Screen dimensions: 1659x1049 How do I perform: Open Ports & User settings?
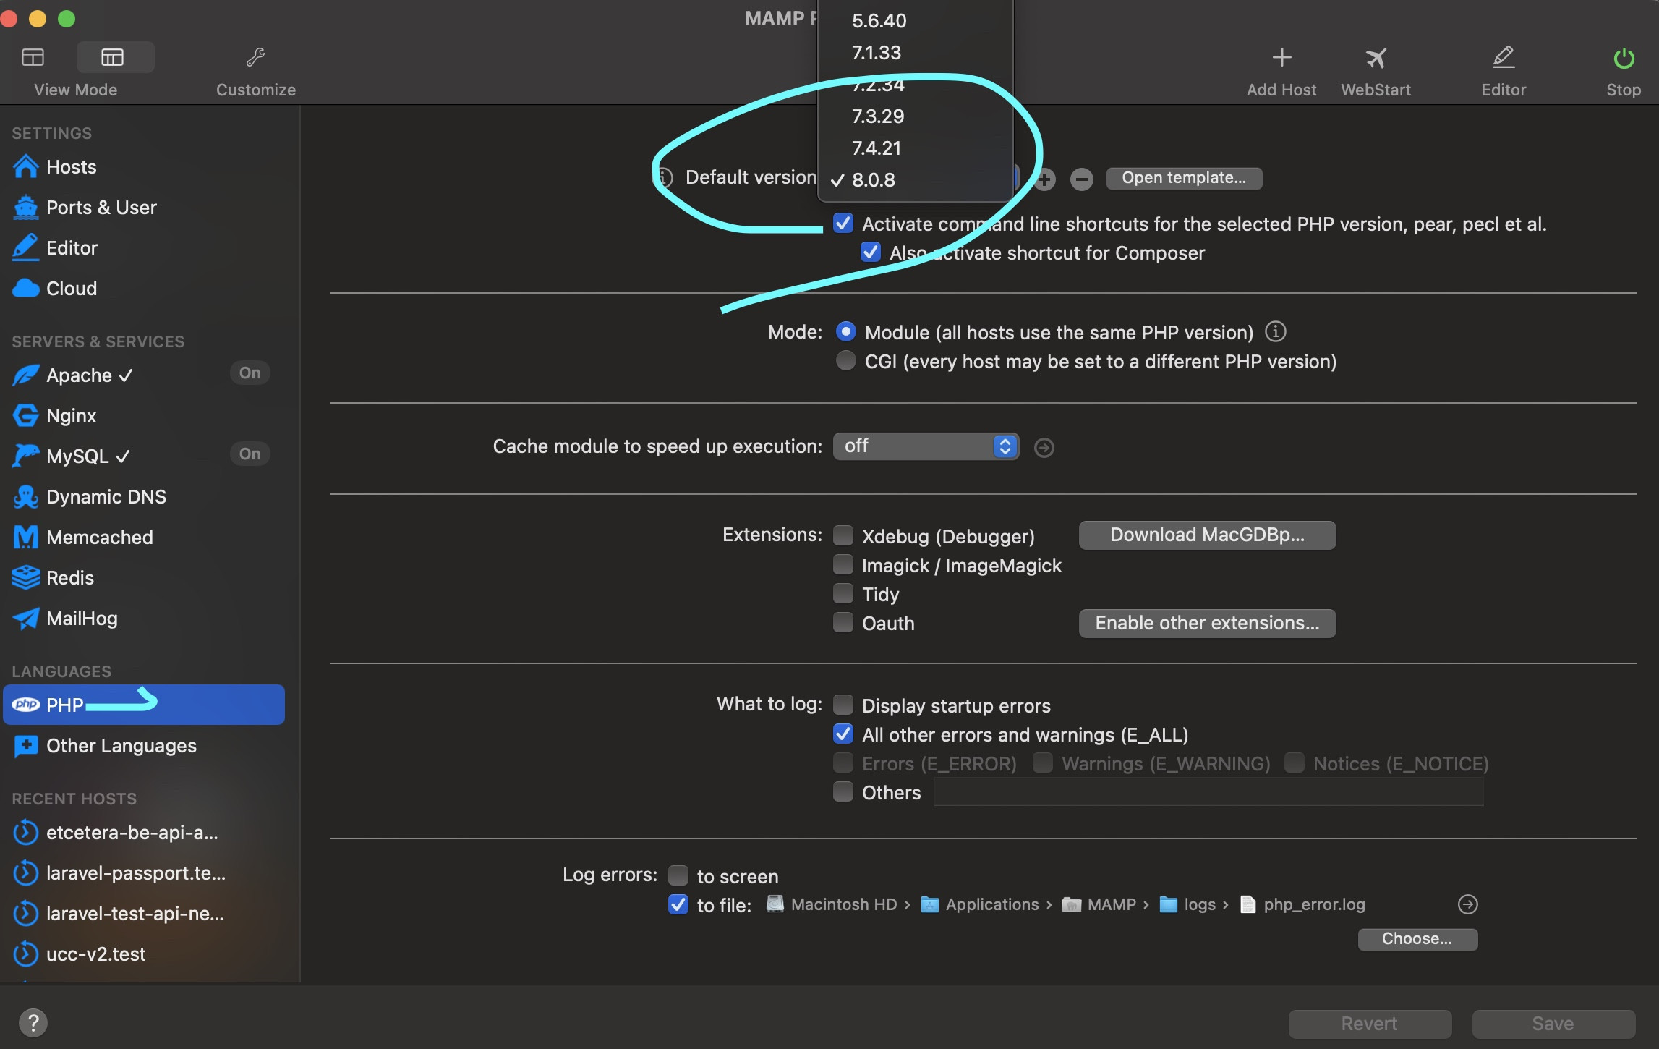[x=101, y=207]
